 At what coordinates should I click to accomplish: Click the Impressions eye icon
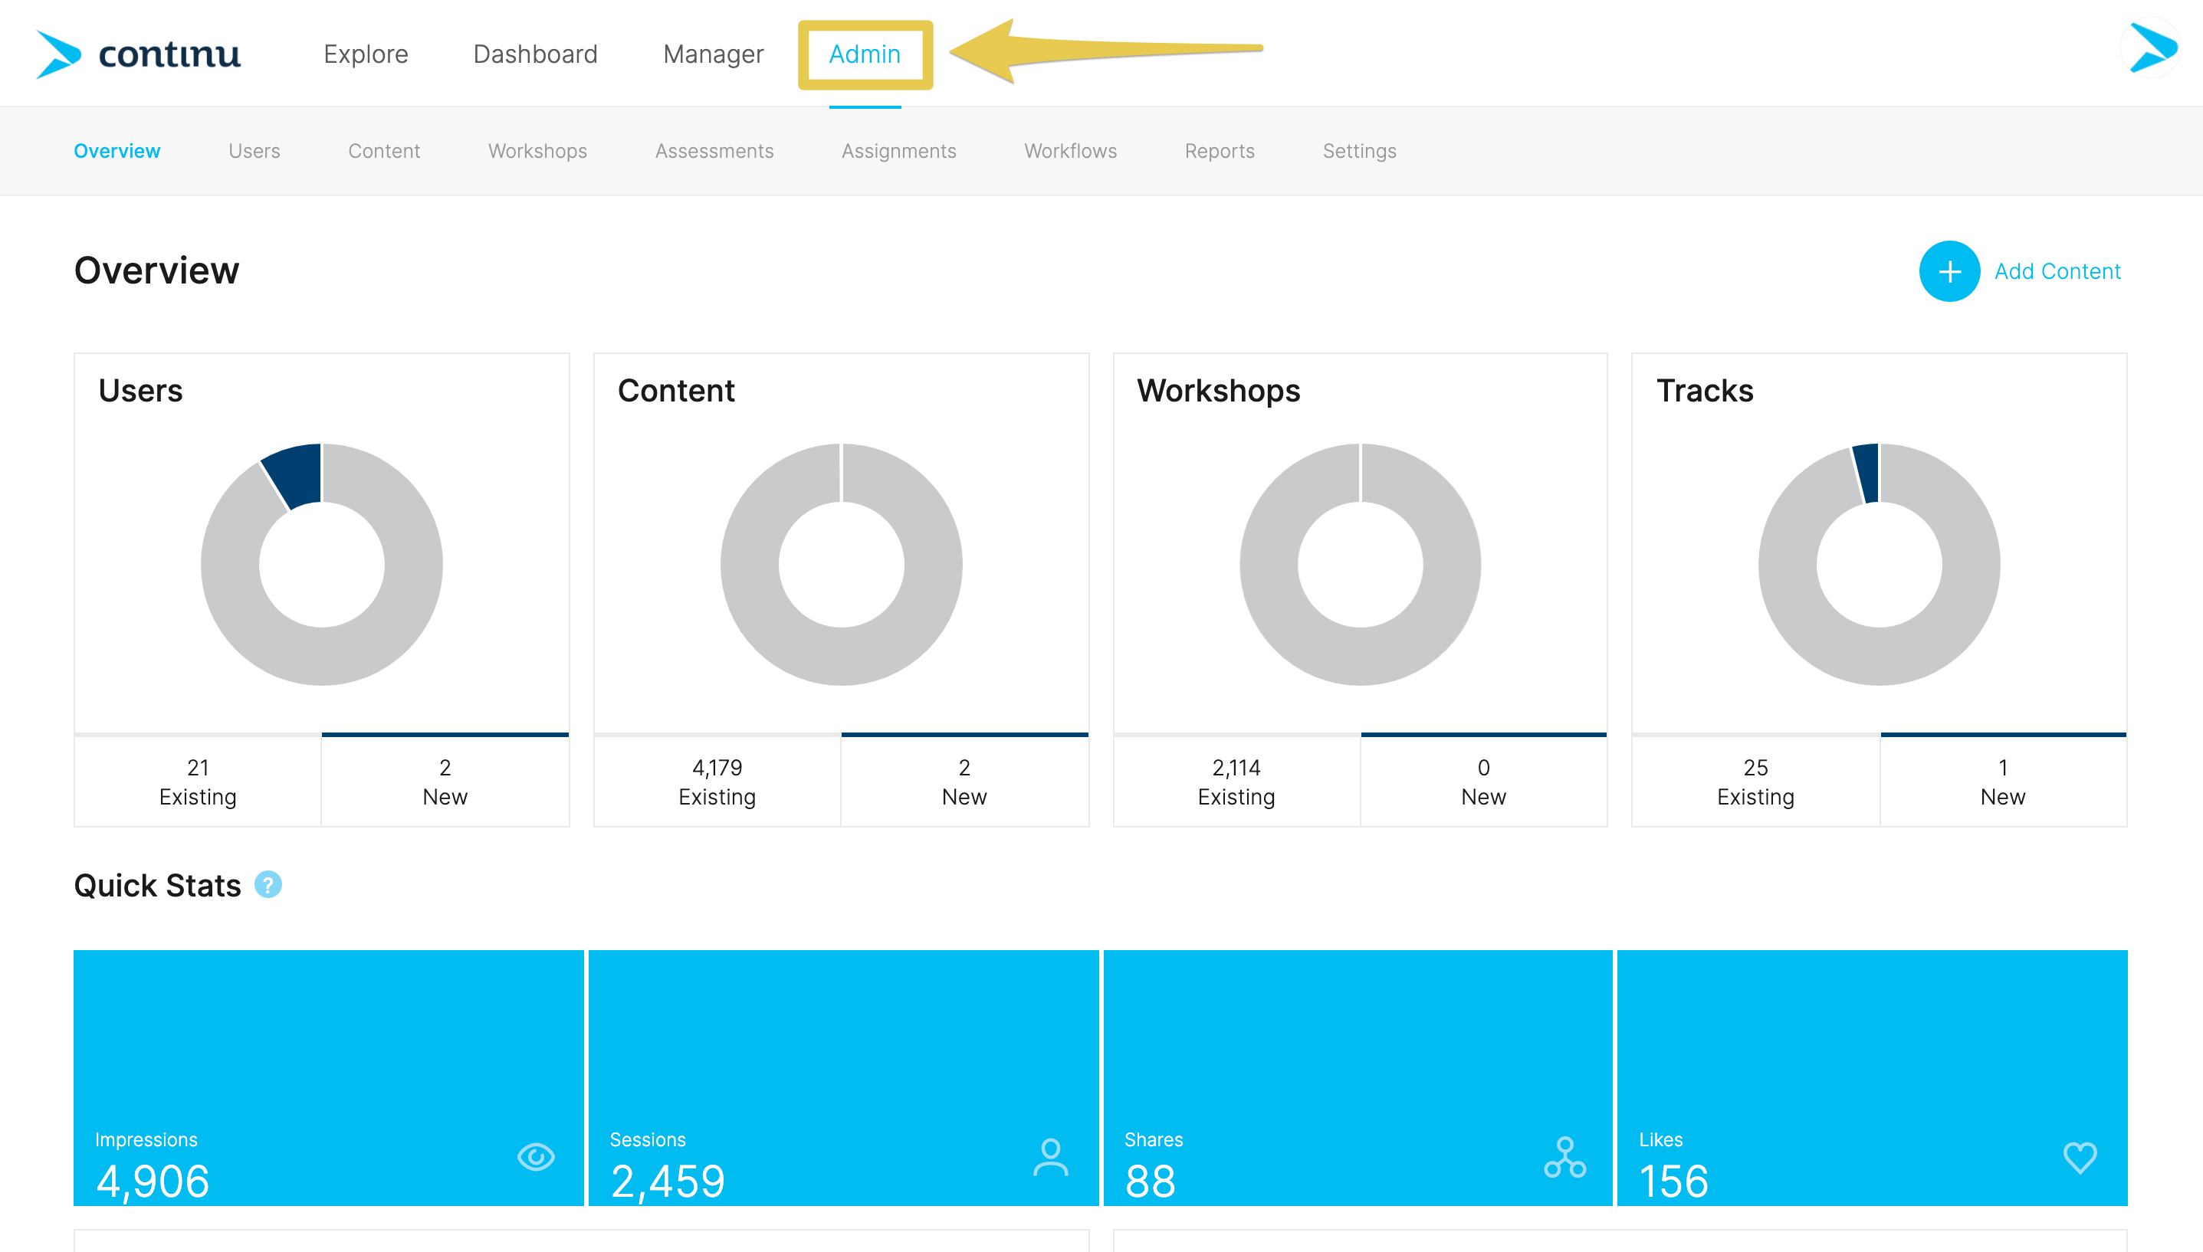click(x=536, y=1156)
